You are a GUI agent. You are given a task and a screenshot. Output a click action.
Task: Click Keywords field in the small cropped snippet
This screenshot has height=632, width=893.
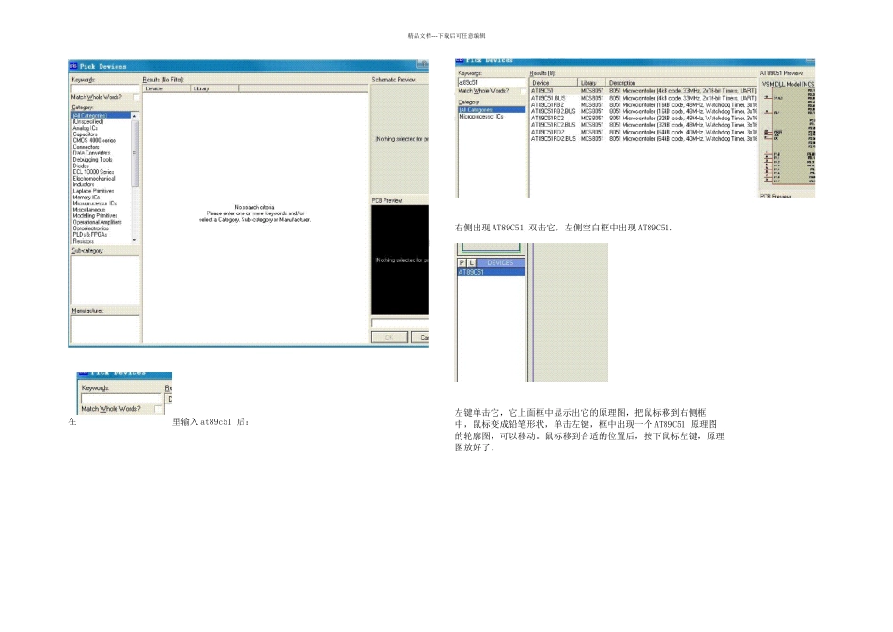pyautogui.click(x=121, y=399)
